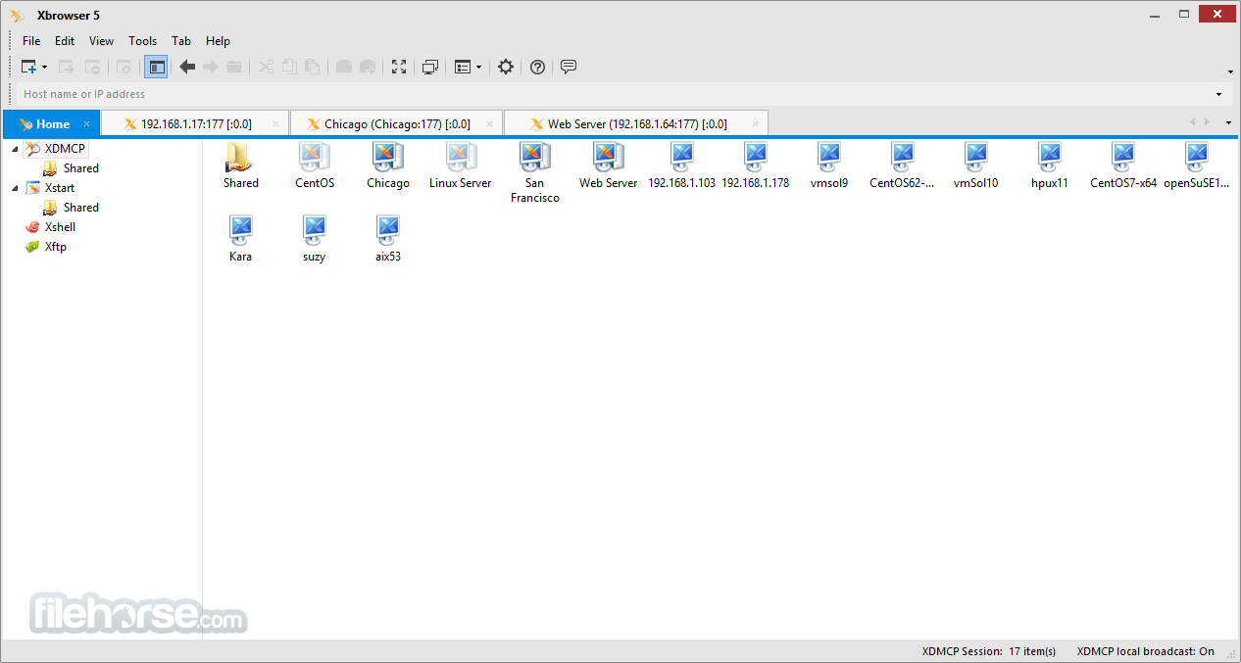1241x663 pixels.
Task: Click the Forward arrow in toolbar
Action: (210, 67)
